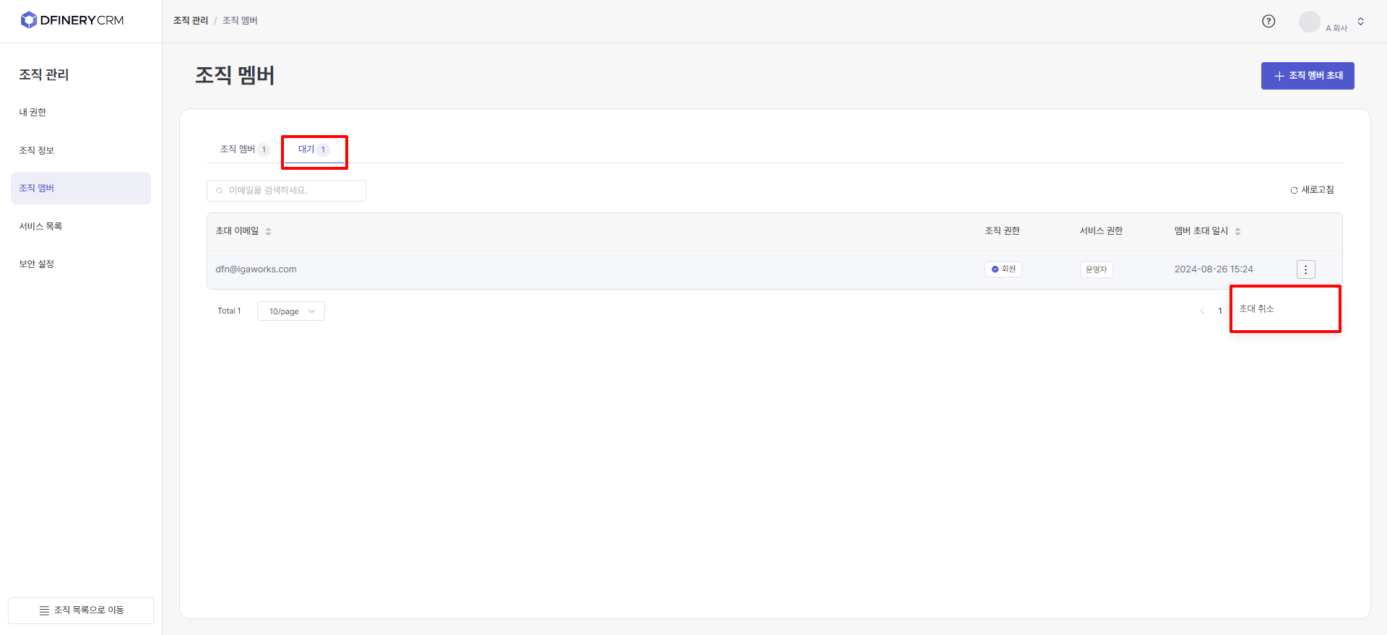Screen dimensions: 1387x635
Task: Open 보안 설정 in the sidebar
Action: click(37, 264)
